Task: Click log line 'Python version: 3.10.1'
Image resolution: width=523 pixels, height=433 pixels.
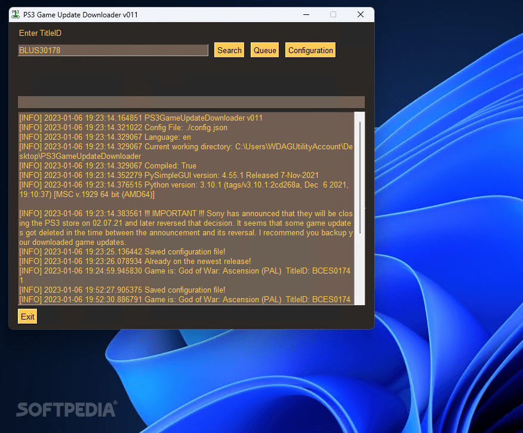Action: 184,189
